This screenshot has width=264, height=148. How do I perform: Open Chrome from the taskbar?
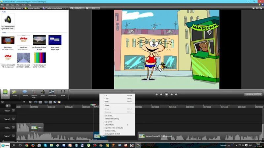[27, 145]
